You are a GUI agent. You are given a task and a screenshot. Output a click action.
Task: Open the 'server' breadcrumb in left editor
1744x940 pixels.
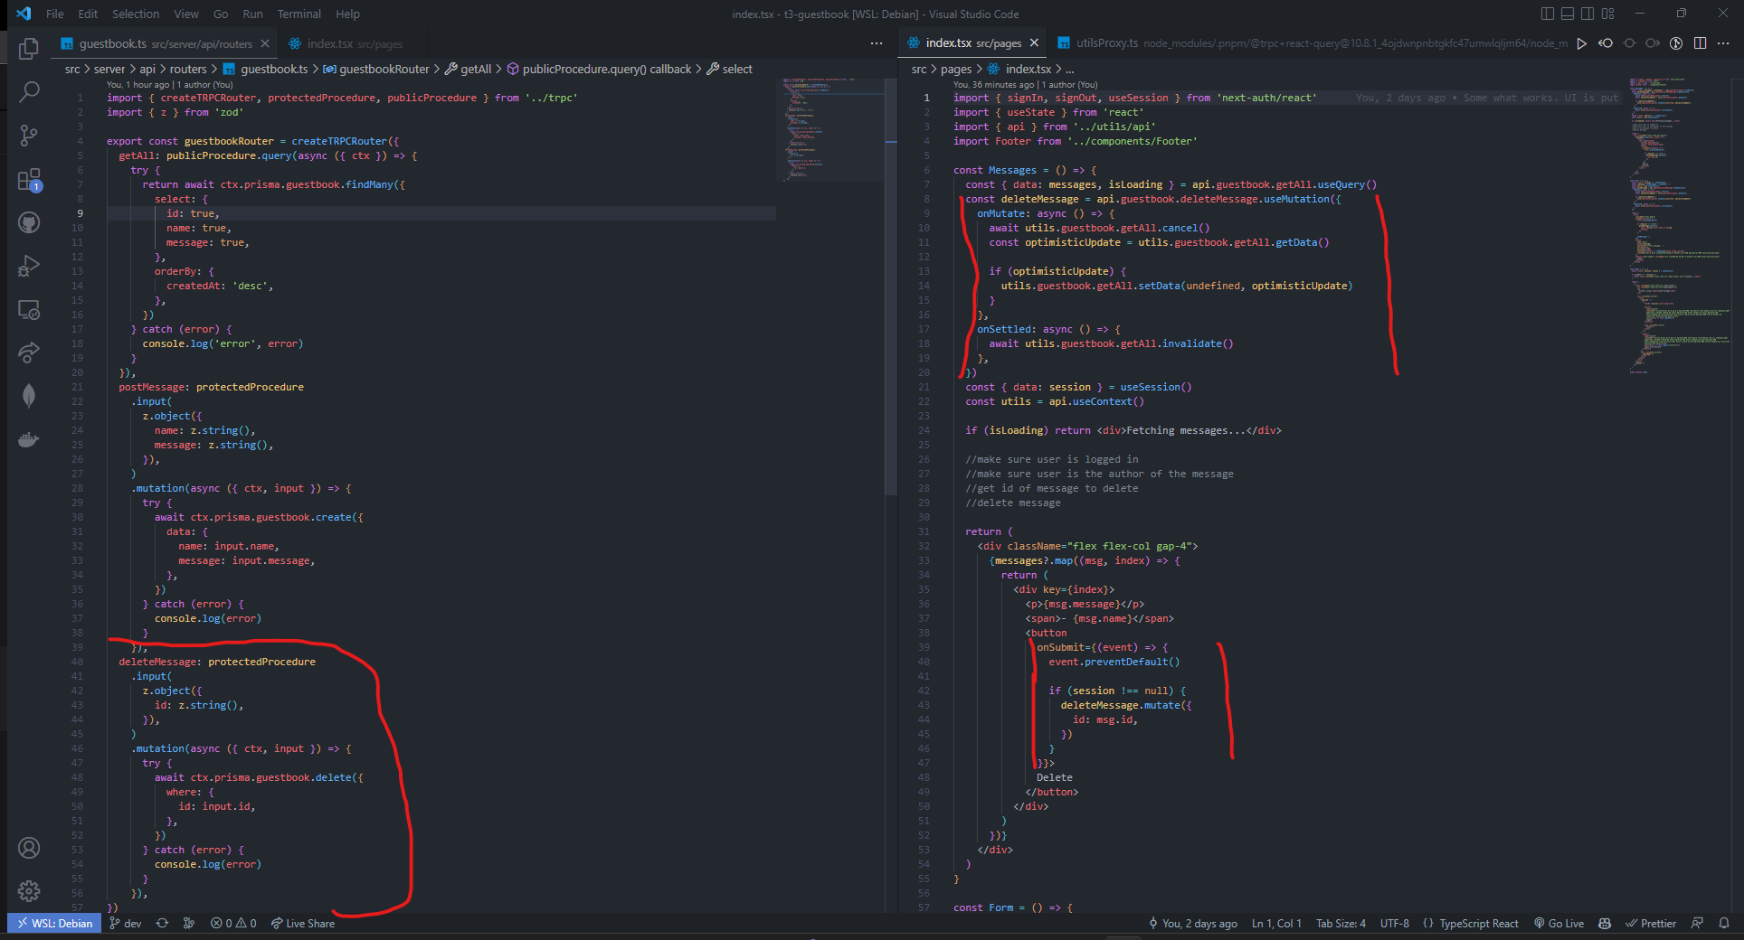tap(109, 69)
